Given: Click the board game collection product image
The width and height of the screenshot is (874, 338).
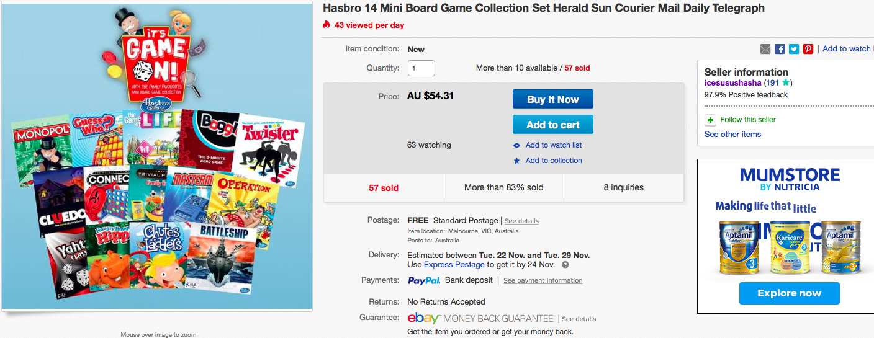Looking at the screenshot, I should (x=157, y=155).
